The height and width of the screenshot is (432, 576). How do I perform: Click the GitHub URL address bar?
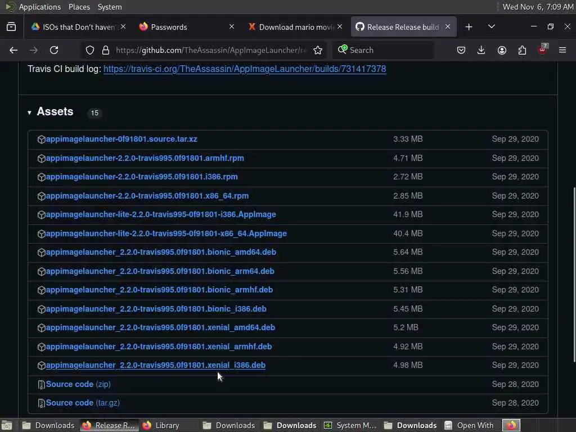[x=211, y=50]
